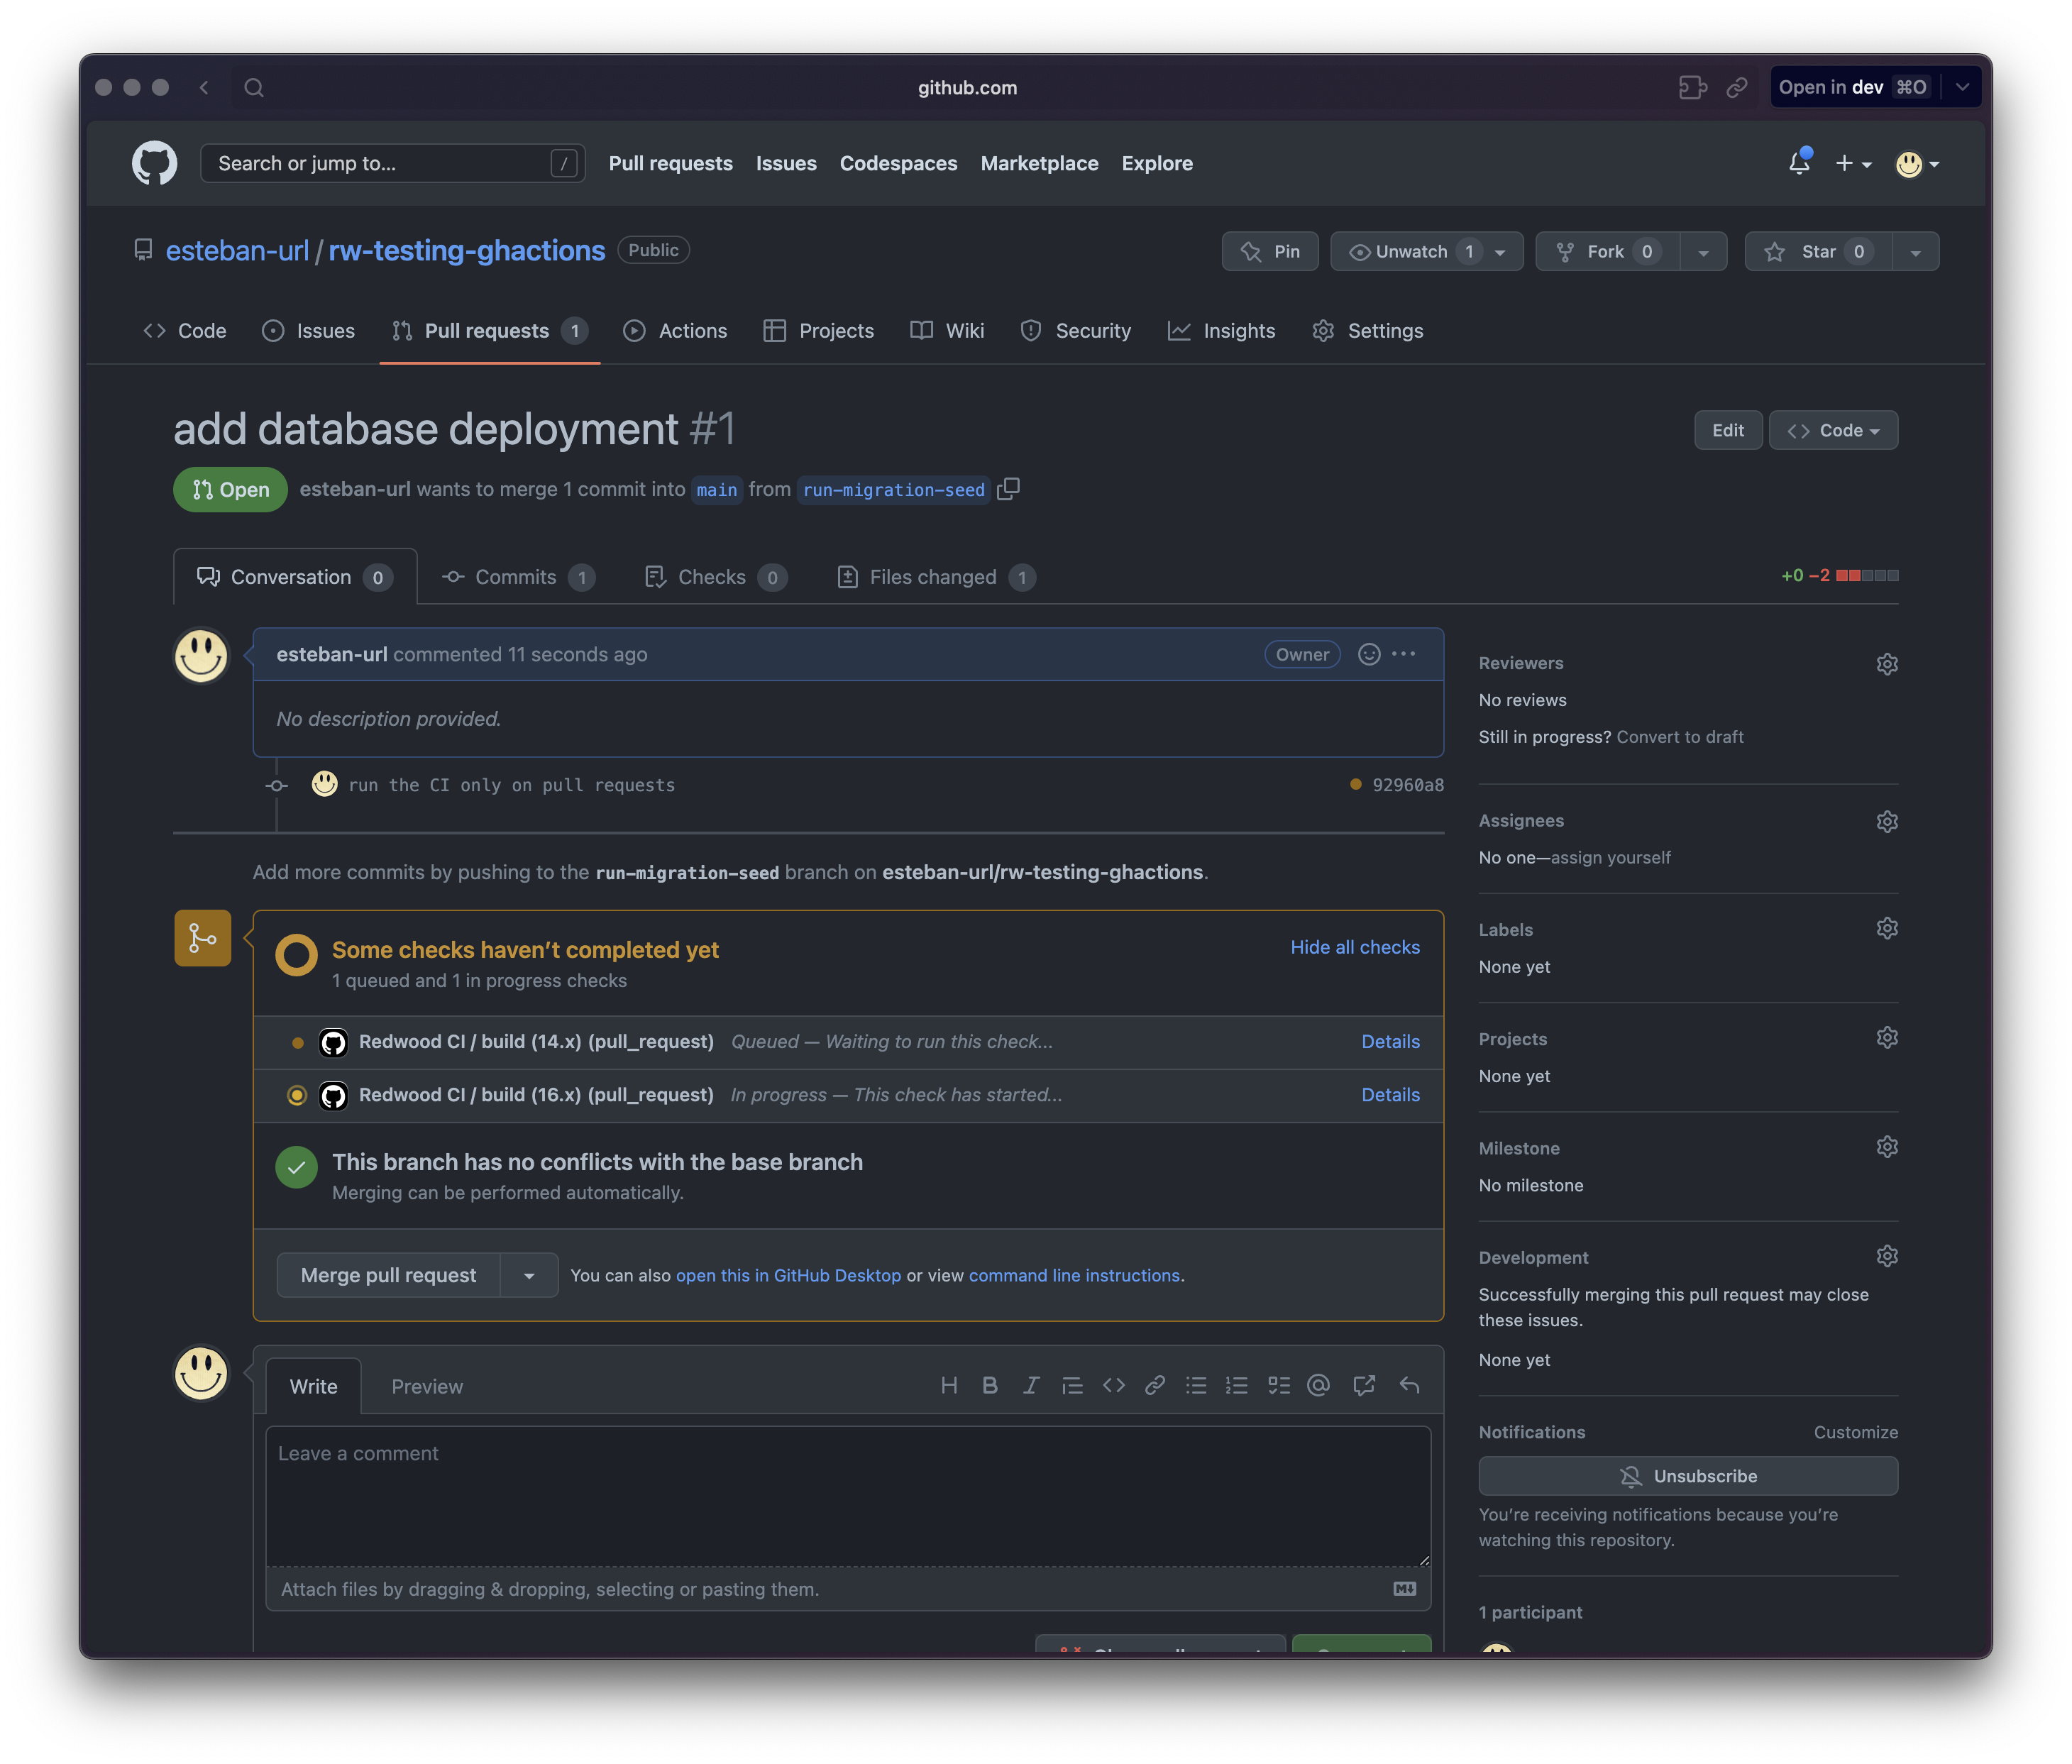Open the repository Actions tab
The width and height of the screenshot is (2072, 1764).
tap(675, 331)
